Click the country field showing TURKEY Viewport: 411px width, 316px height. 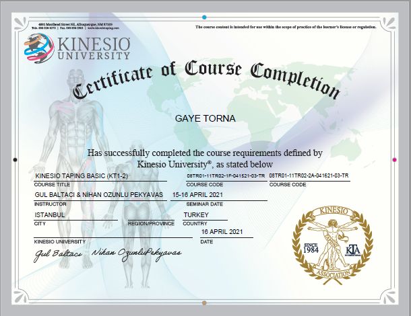[196, 214]
